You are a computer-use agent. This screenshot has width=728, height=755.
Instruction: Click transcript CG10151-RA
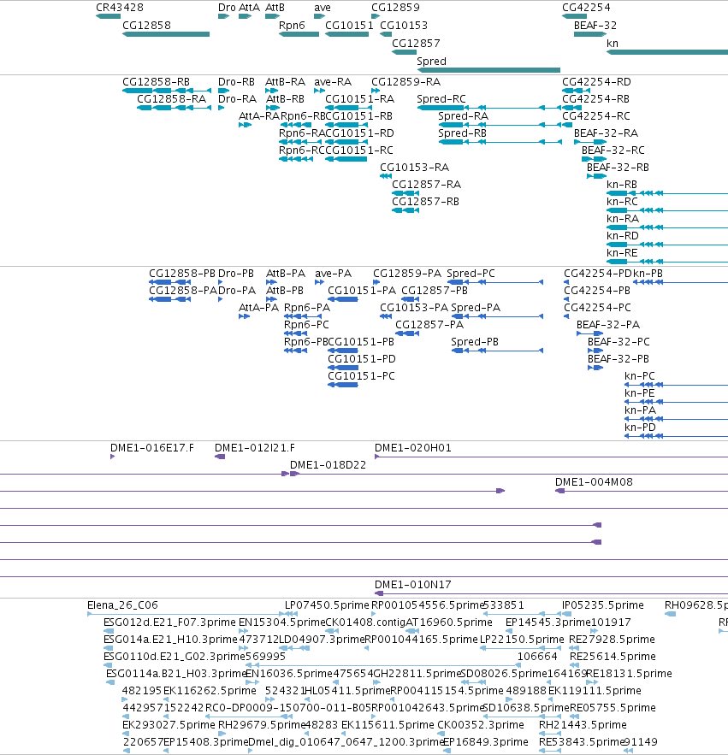pyautogui.click(x=360, y=99)
